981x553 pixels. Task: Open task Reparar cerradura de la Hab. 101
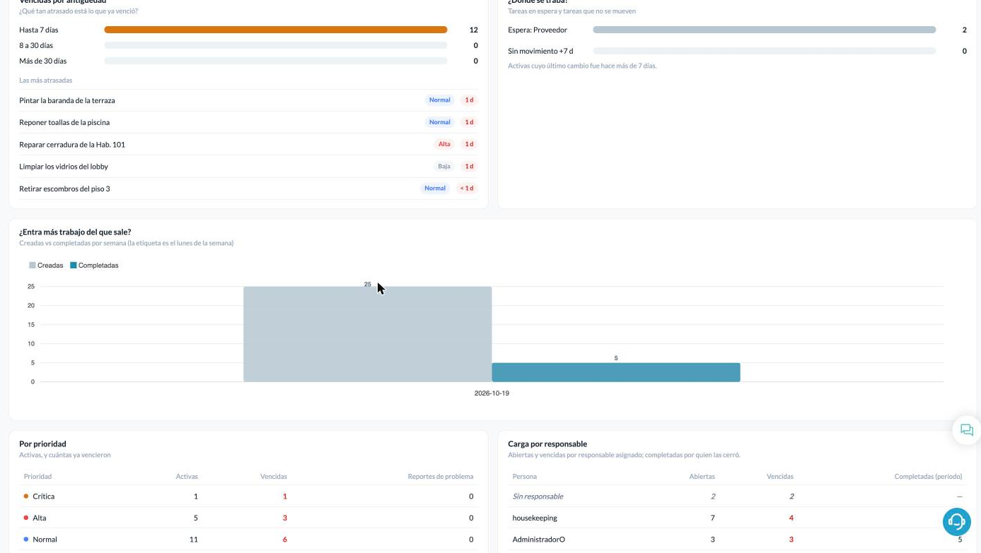248,144
